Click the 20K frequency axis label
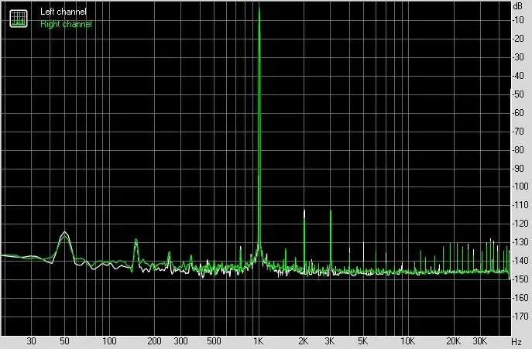Viewport: 532px width, 349px height. click(453, 340)
